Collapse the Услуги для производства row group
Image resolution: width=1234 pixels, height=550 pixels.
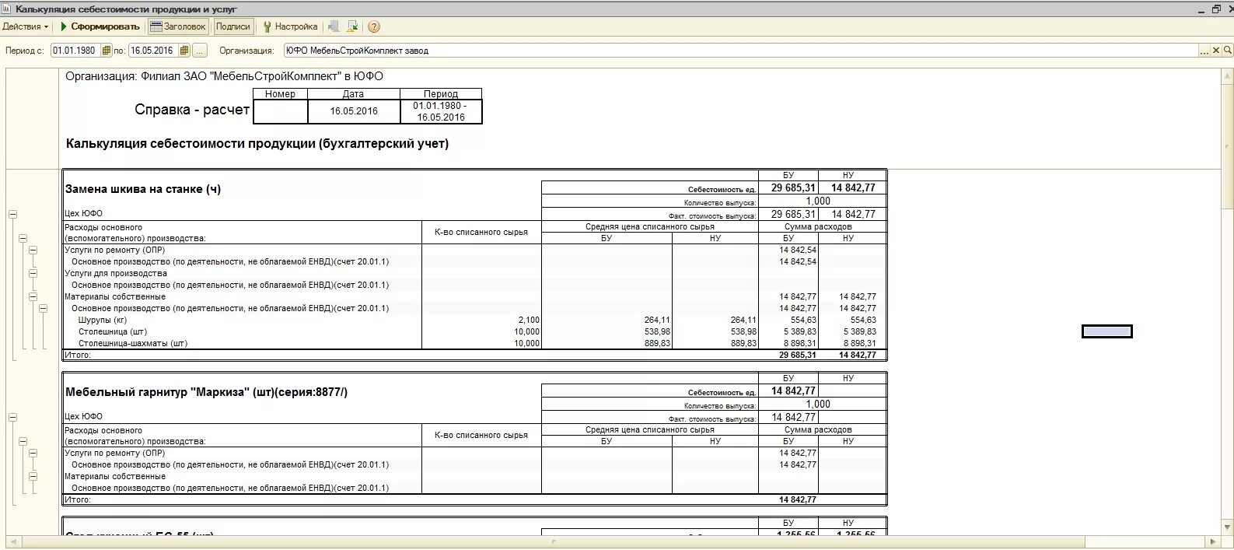[x=33, y=274]
